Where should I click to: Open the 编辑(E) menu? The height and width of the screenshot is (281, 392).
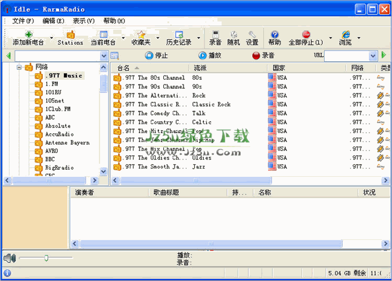[53, 21]
